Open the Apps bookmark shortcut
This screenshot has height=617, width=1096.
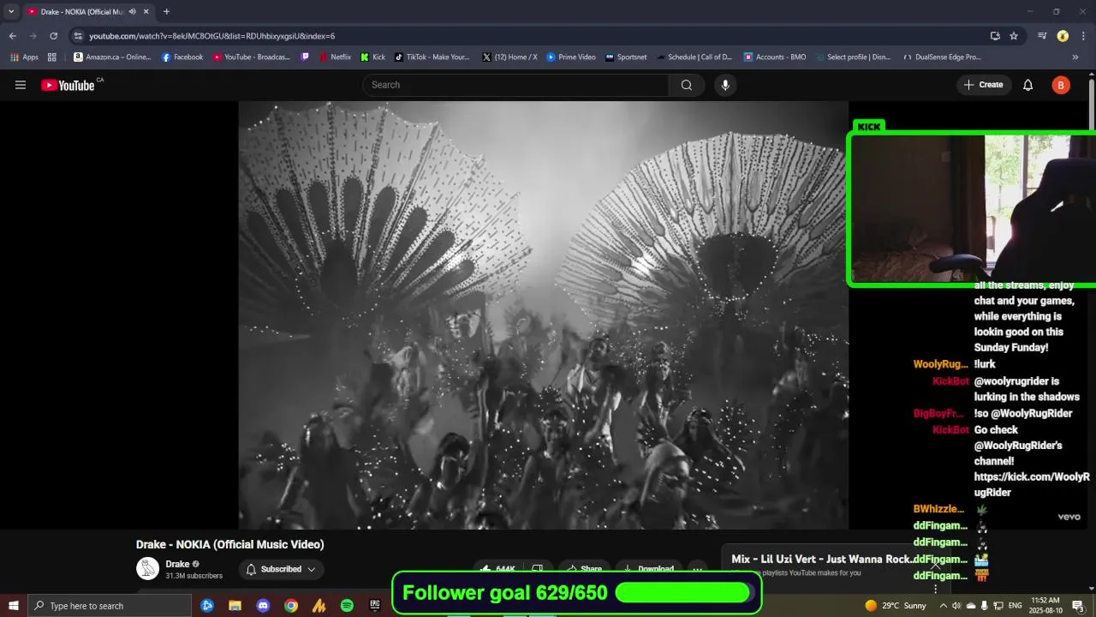click(24, 57)
